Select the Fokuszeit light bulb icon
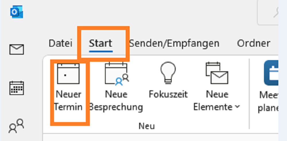The image size is (287, 141). tap(168, 73)
